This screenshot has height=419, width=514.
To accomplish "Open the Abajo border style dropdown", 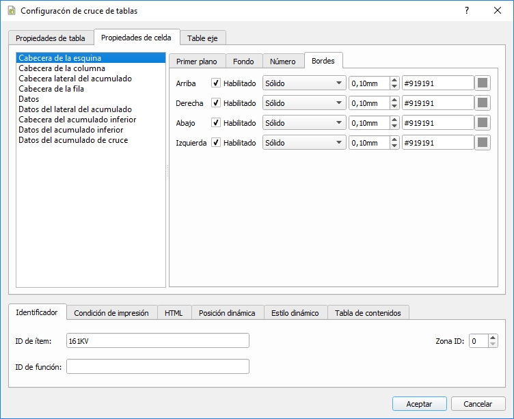I will [304, 123].
